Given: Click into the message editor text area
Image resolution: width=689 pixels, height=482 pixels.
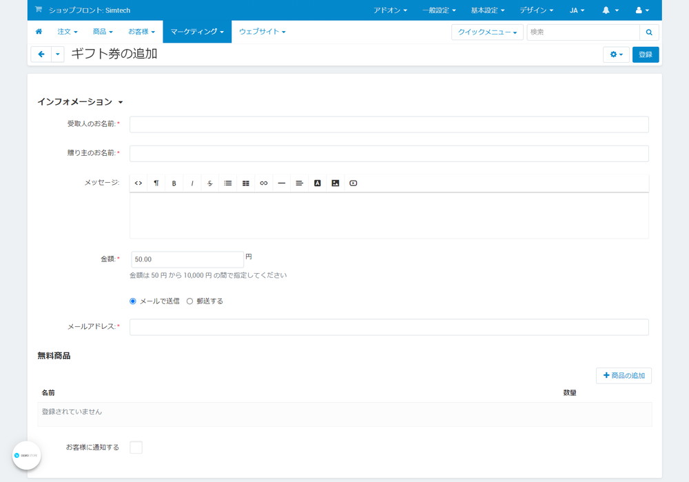Looking at the screenshot, I should click(x=389, y=216).
